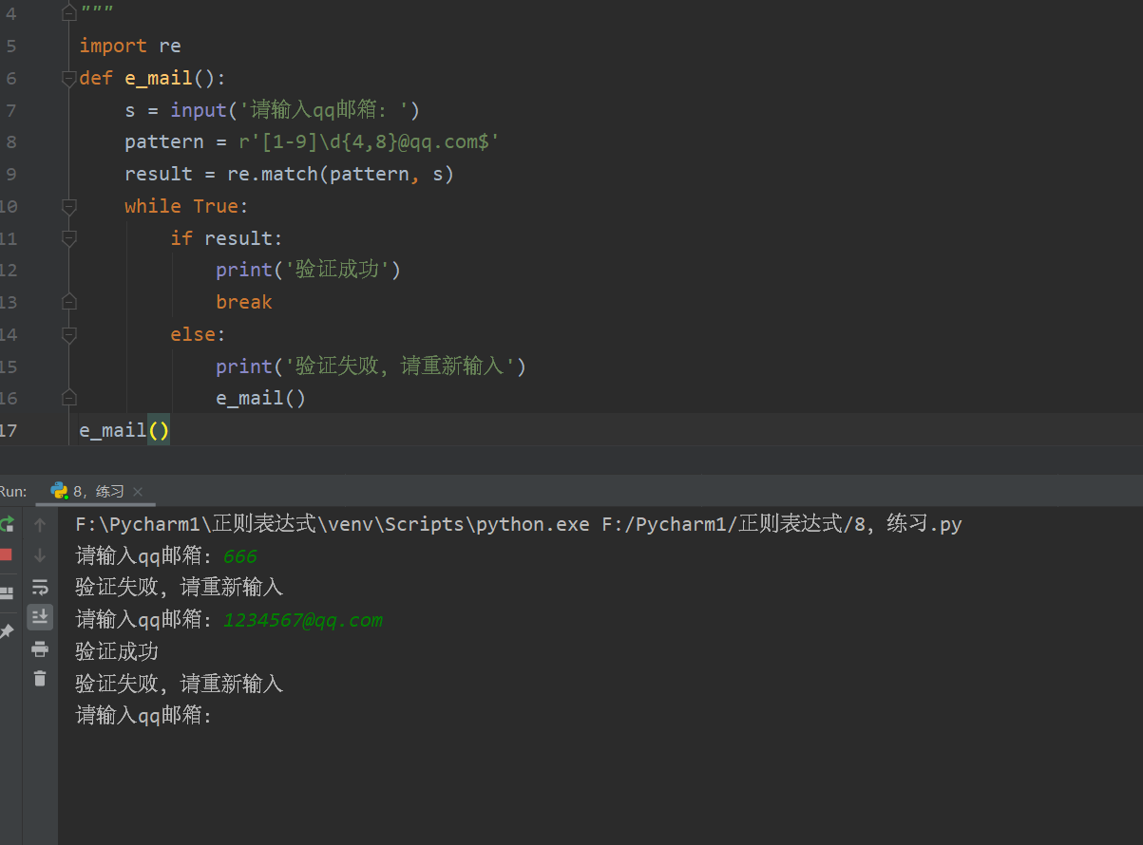This screenshot has height=845, width=1143.
Task: Click print('验证成功') in the editor
Action: pyautogui.click(x=308, y=270)
